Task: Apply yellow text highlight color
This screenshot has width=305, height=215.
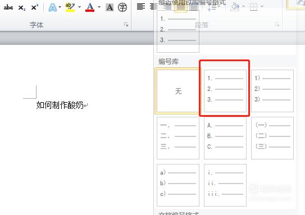Action: pyautogui.click(x=70, y=7)
